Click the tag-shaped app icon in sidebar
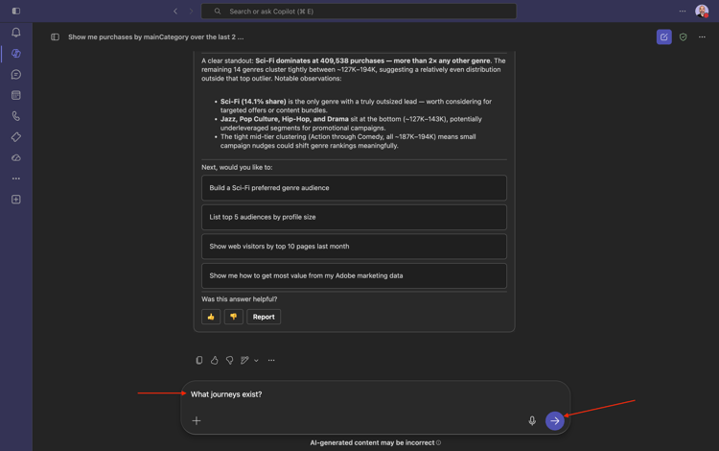This screenshot has height=451, width=719. tap(16, 136)
